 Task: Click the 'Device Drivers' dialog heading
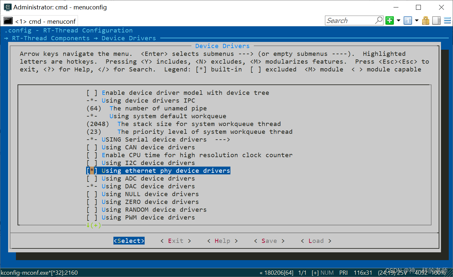(223, 46)
